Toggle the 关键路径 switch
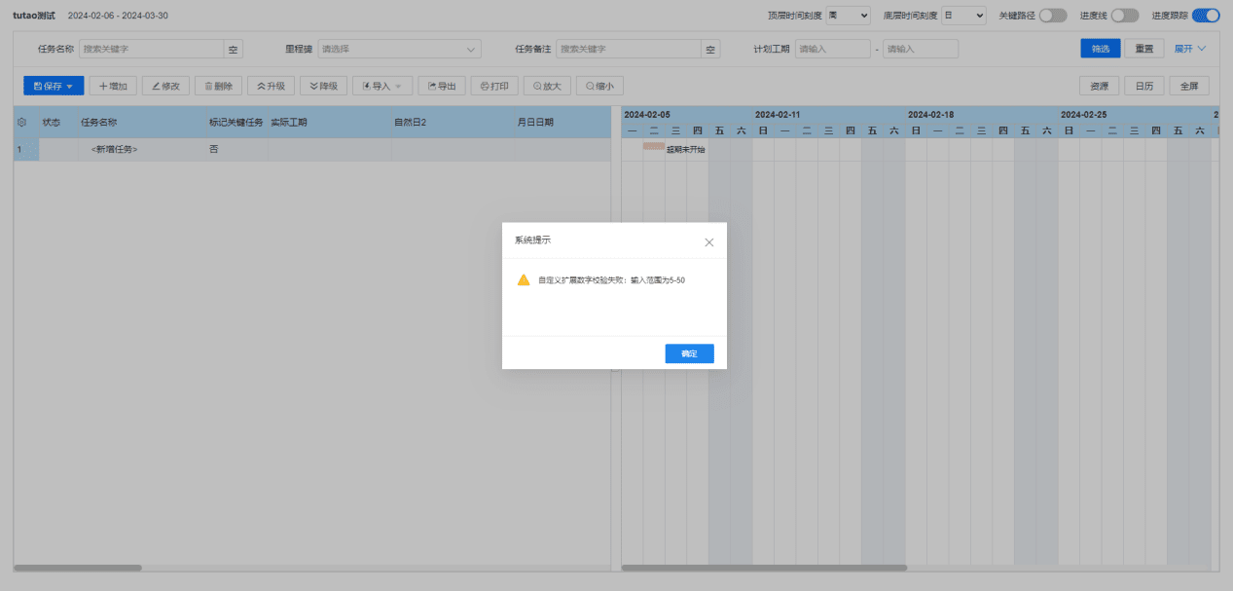 1053,16
